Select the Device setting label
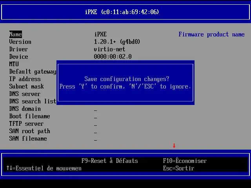The height and width of the screenshot is (188, 251). click(x=18, y=57)
